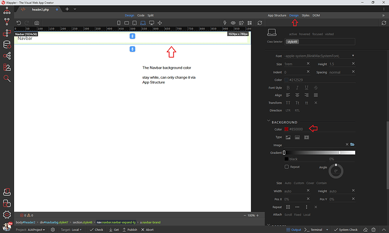The height and width of the screenshot is (233, 389).
Task: Click the text color #212529 swatch
Action: point(286,80)
